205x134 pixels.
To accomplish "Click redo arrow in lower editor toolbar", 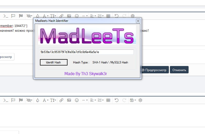I will pyautogui.click(x=124, y=100).
